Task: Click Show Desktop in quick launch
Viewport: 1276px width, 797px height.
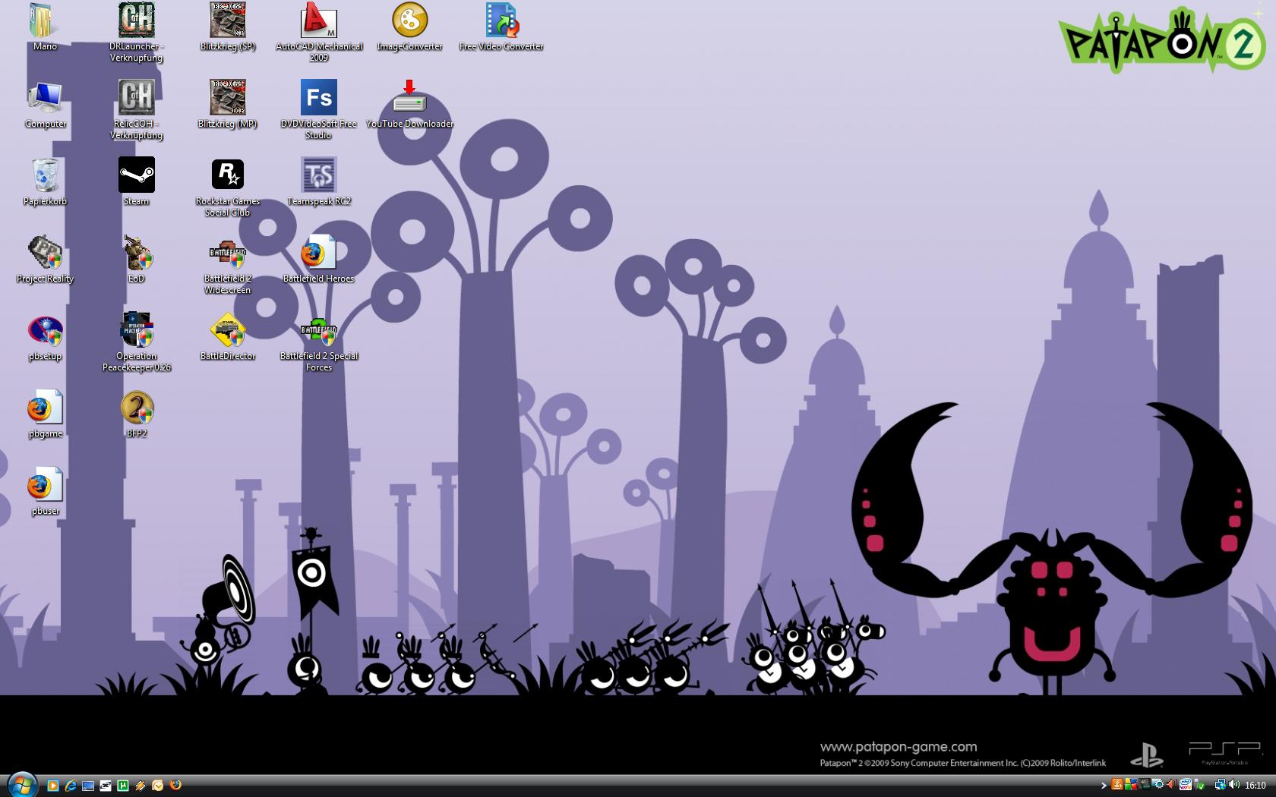Action: (x=88, y=786)
